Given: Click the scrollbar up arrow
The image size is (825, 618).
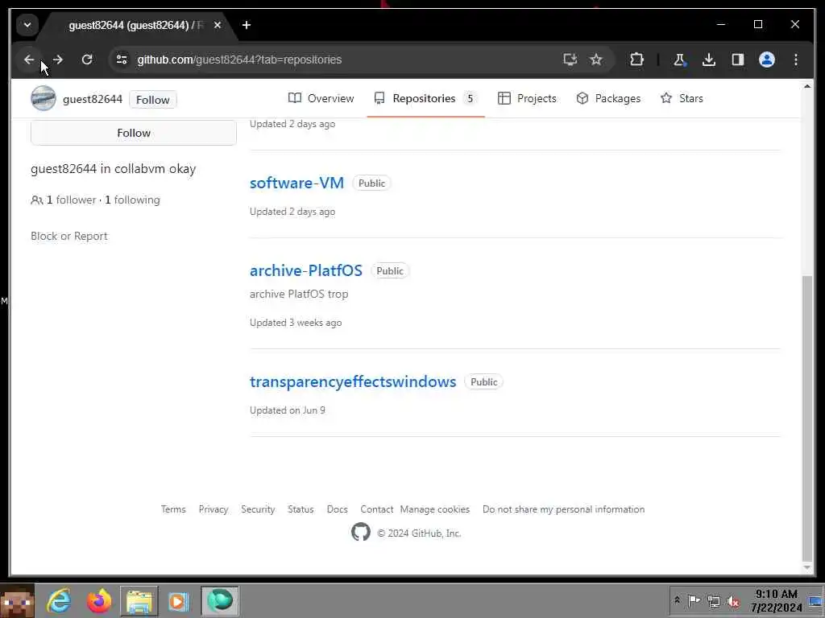Looking at the screenshot, I should click(x=807, y=86).
